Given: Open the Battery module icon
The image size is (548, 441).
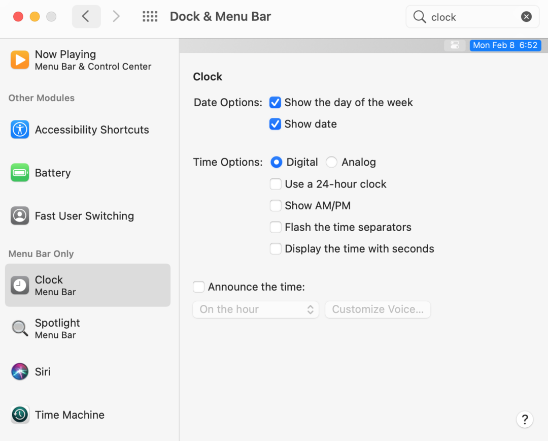Looking at the screenshot, I should pos(20,173).
